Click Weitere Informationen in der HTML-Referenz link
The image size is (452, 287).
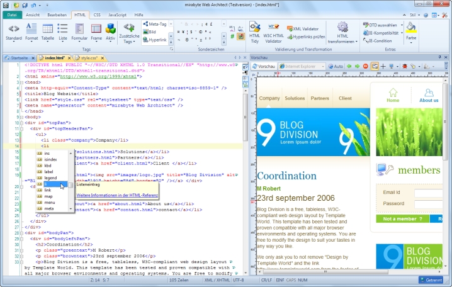[x=118, y=195]
